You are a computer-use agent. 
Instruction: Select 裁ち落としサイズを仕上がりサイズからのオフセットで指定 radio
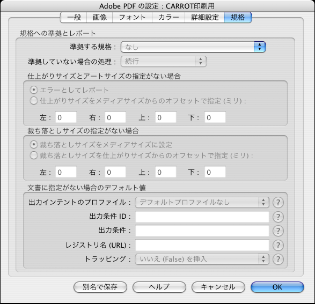34,155
